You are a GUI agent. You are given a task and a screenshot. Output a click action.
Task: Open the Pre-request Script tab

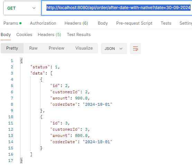(x=134, y=23)
